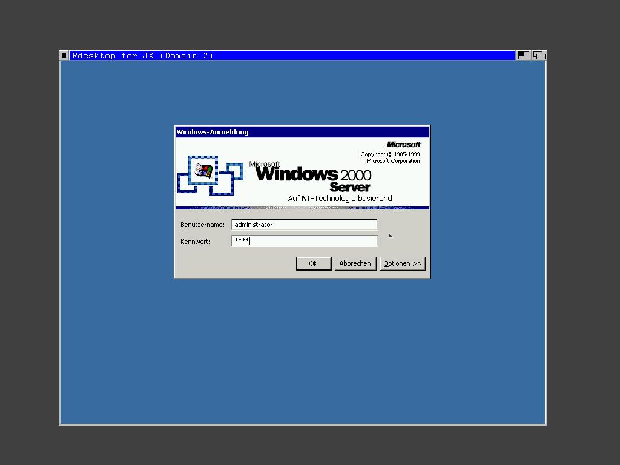
Task: Click the Windows flag logo in the banner
Action: click(203, 170)
